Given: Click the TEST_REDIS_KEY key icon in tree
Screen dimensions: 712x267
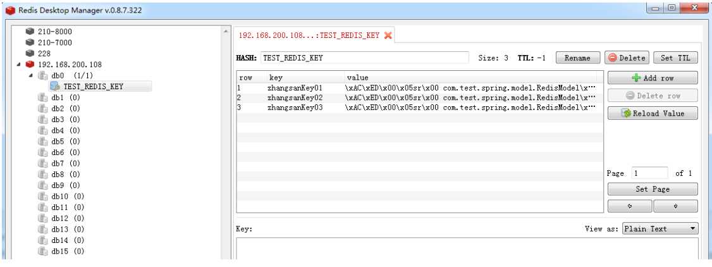Looking at the screenshot, I should pyautogui.click(x=55, y=86).
